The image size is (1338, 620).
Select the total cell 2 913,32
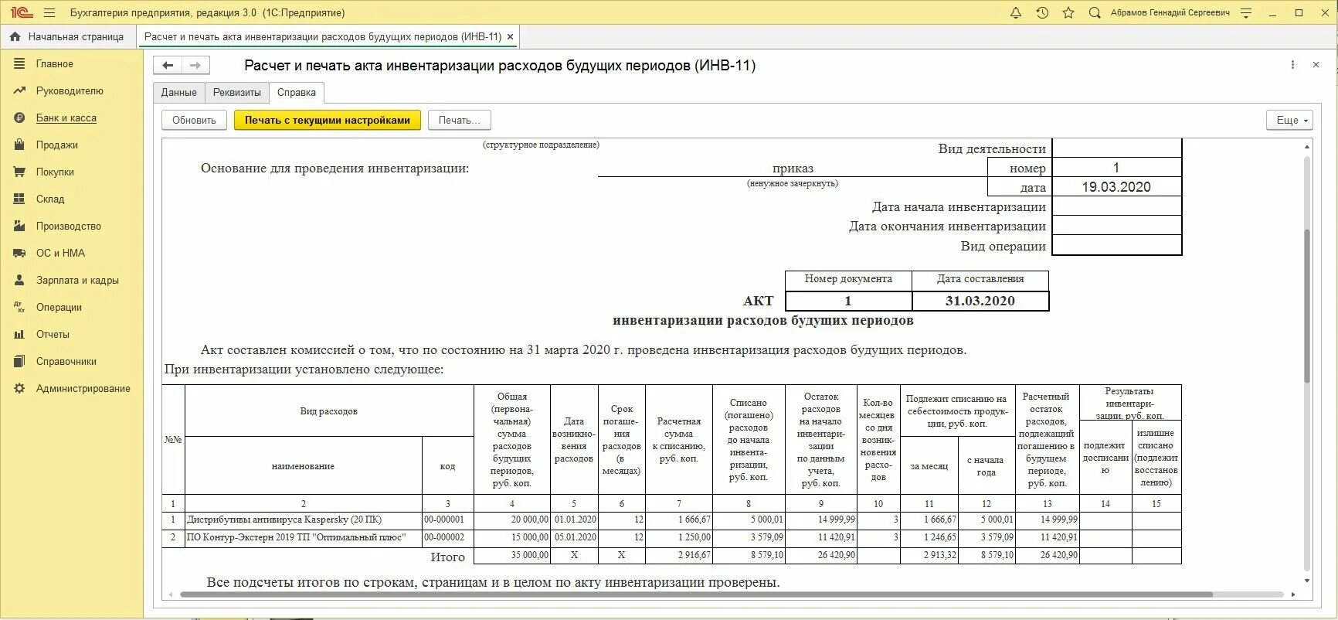tap(929, 555)
